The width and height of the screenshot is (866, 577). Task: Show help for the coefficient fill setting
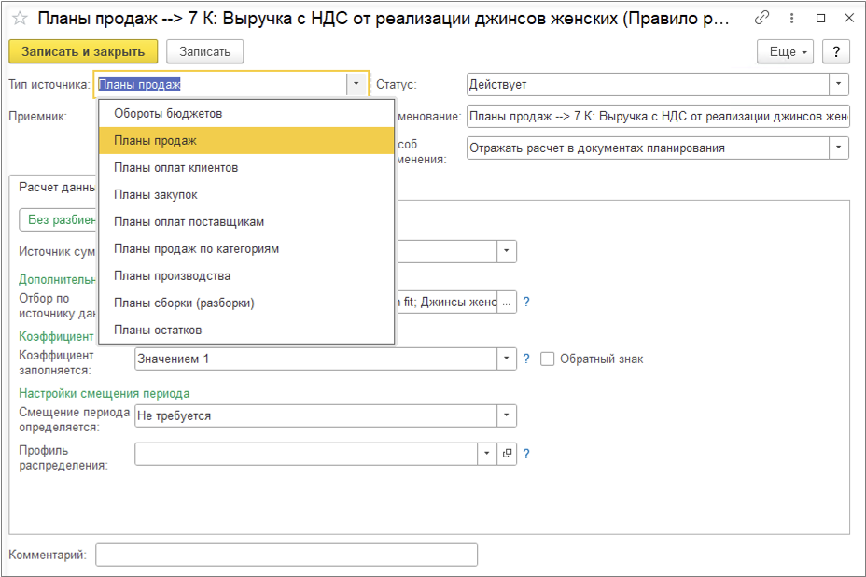pos(526,359)
